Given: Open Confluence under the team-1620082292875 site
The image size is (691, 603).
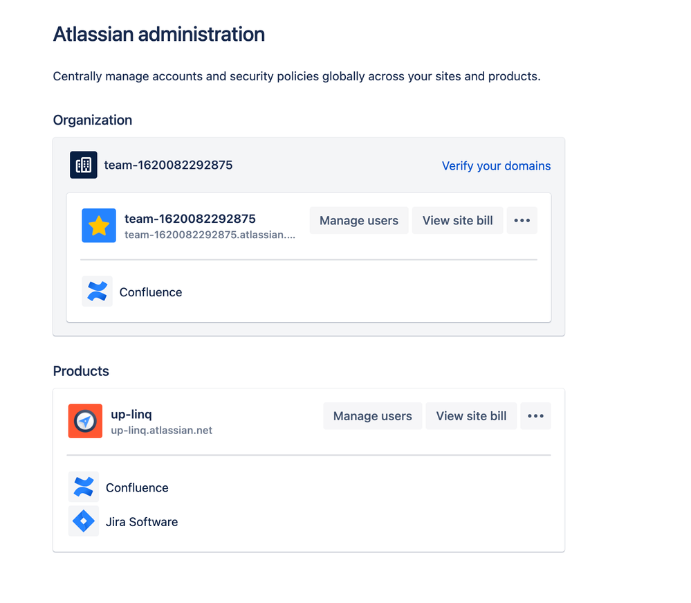Looking at the screenshot, I should click(x=151, y=292).
